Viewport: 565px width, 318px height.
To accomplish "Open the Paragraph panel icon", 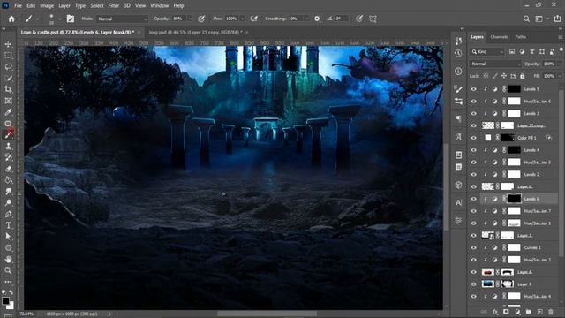I will [458, 119].
